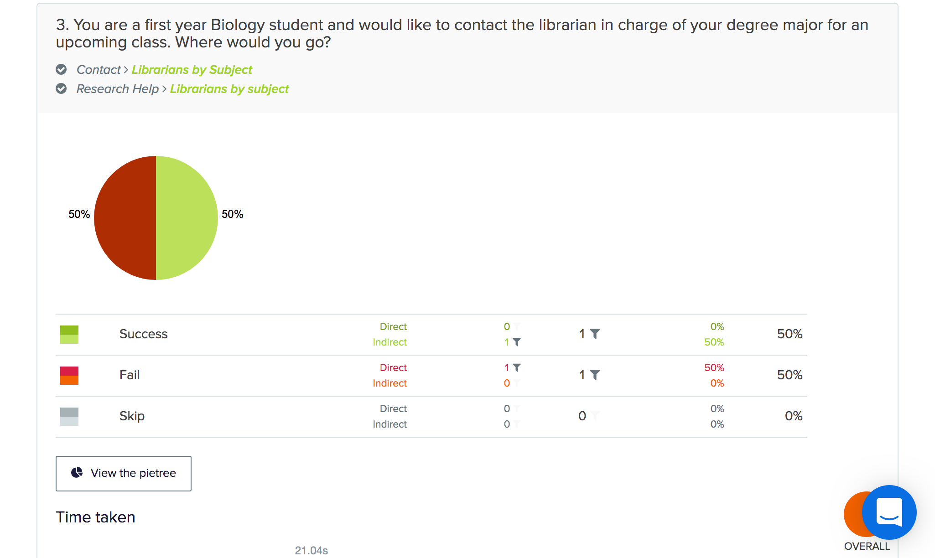Click the View the pietree button

pyautogui.click(x=124, y=474)
